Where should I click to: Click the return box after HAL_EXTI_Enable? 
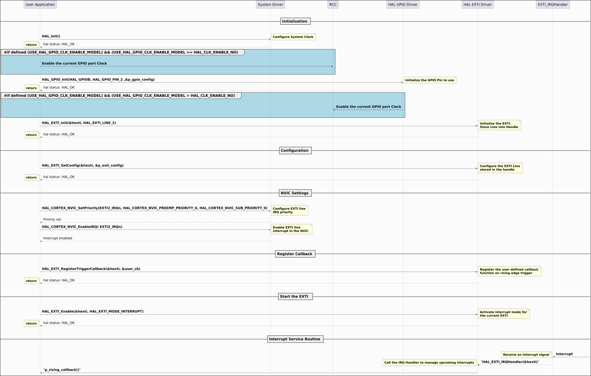(31, 323)
